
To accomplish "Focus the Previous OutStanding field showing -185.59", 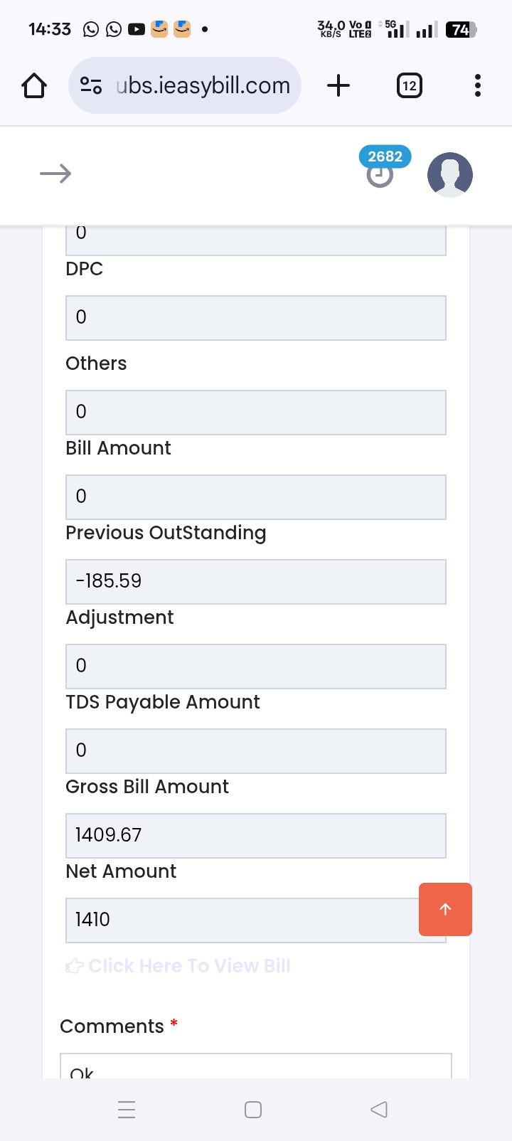I will [x=255, y=581].
